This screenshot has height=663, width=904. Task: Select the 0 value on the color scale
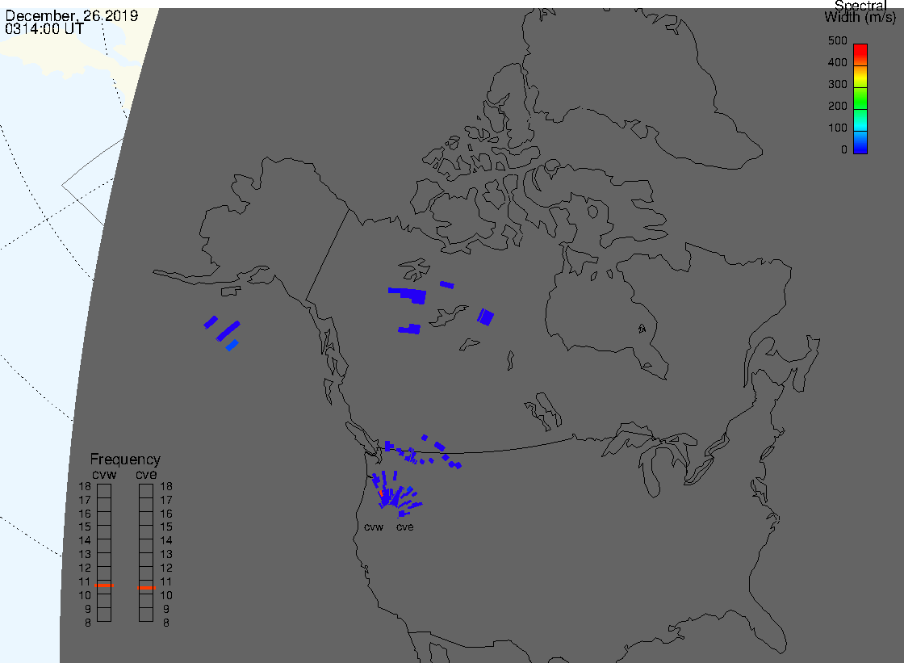[x=844, y=149]
